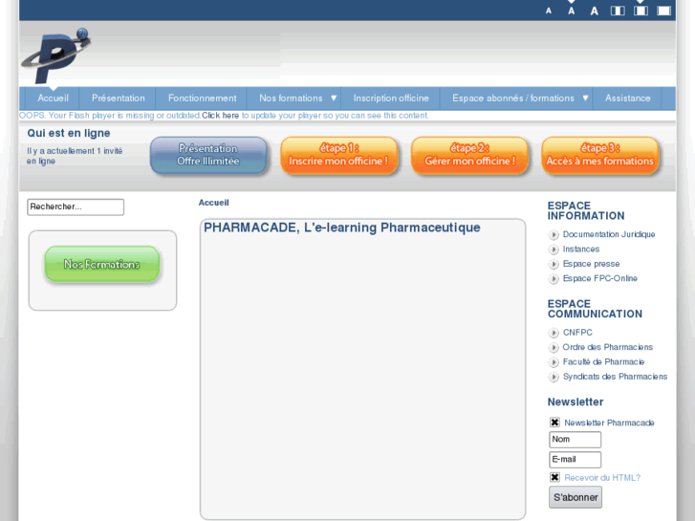Screen dimensions: 695x521
Task: Expand the Nos formations menu arrow
Action: 334,98
